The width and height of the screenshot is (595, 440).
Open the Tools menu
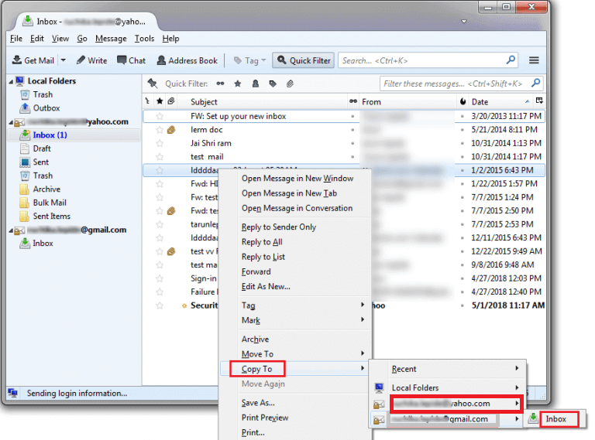click(144, 39)
